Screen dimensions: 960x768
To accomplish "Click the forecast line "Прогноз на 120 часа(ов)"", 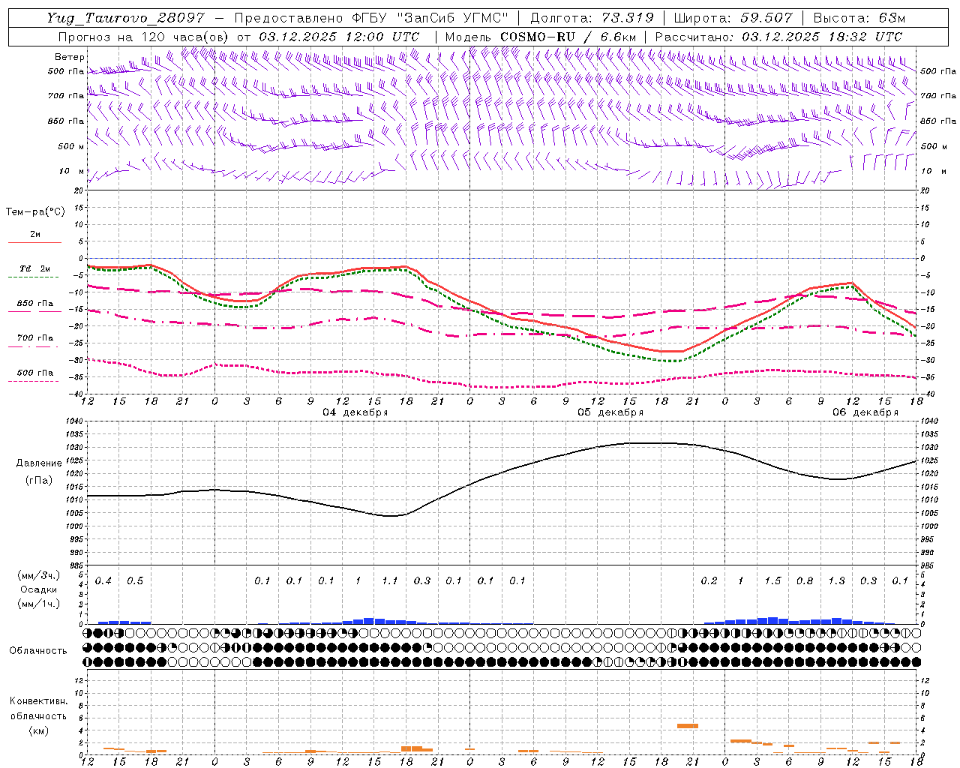I will point(145,37).
